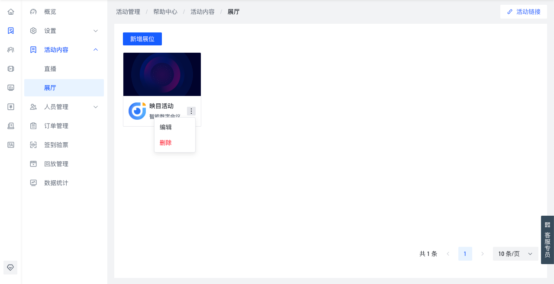Click the booth card banner thumbnail
Image resolution: width=554 pixels, height=284 pixels.
pyautogui.click(x=162, y=74)
